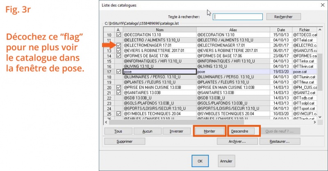This screenshot has width=328, height=171.
Task: Uncheck the @ELECTROMENAGER 17.01 catalog checkbox
Action: [118, 45]
